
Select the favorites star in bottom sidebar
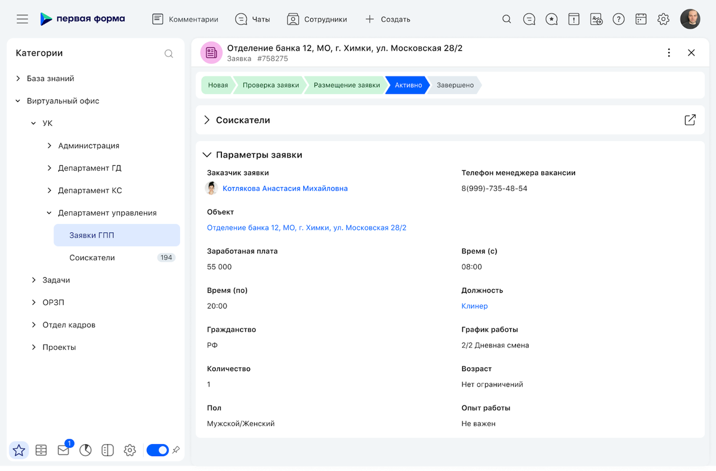click(18, 450)
